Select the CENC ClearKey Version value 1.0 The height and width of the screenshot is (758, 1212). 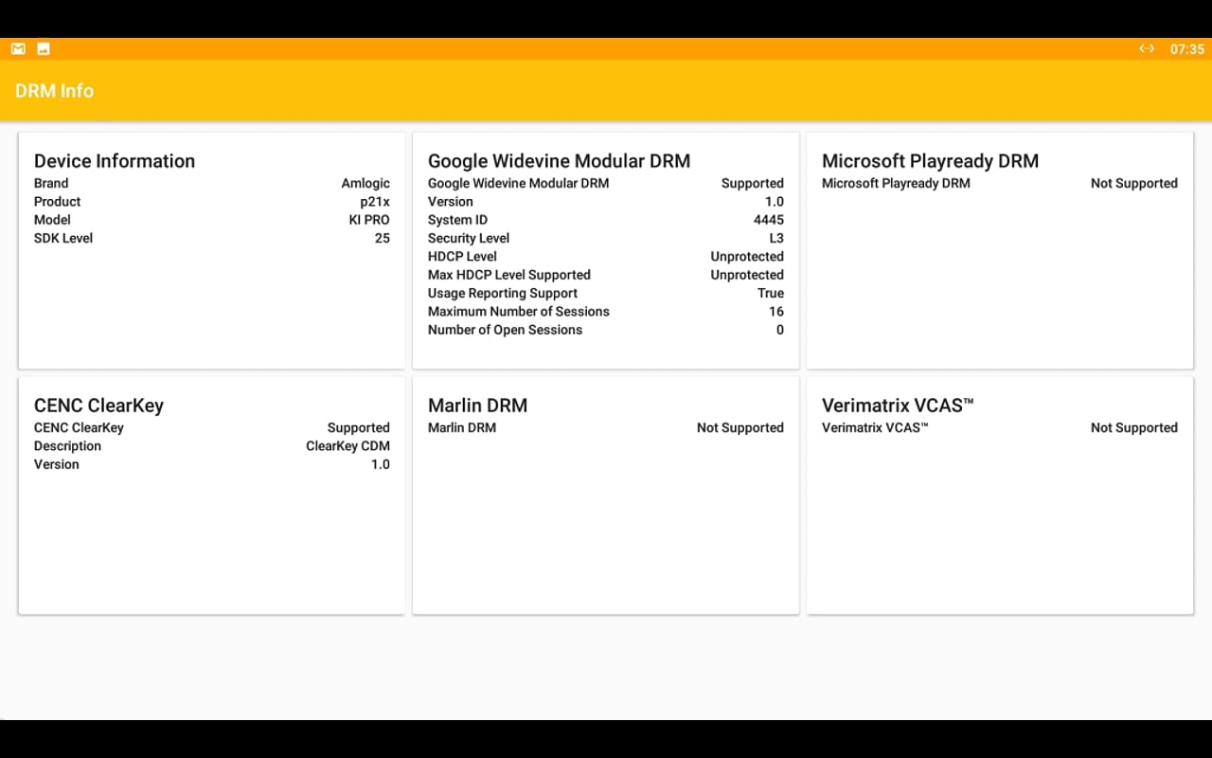[381, 464]
